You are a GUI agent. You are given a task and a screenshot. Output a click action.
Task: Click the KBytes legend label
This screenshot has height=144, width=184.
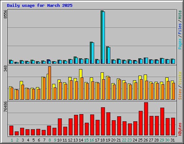pyautogui.click(x=180, y=129)
